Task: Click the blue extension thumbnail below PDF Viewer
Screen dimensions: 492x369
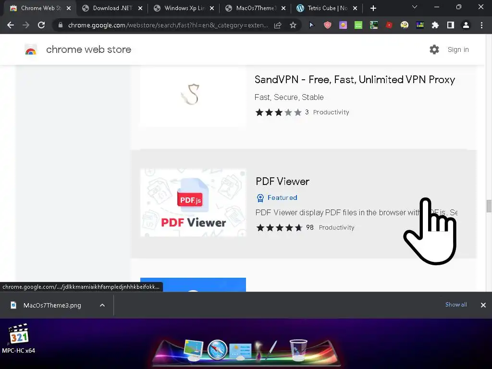Action: coord(193,284)
